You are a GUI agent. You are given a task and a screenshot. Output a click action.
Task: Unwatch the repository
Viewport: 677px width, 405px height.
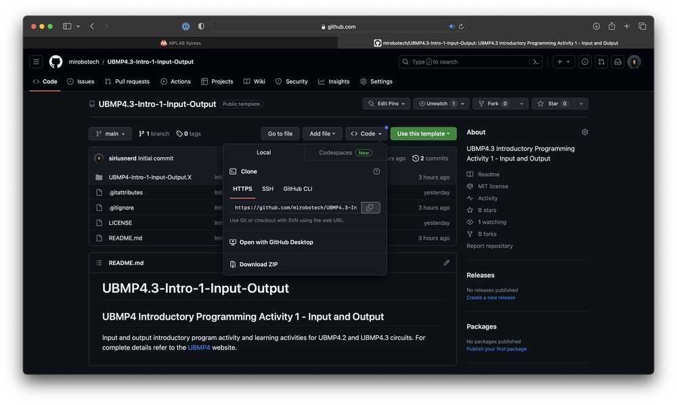[x=436, y=104]
